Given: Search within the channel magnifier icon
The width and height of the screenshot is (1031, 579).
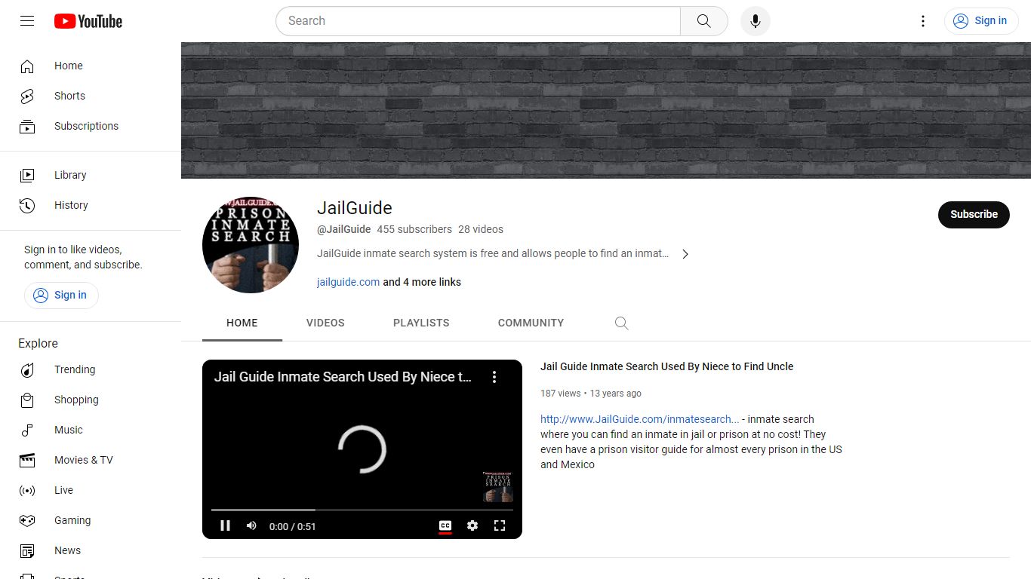Looking at the screenshot, I should point(621,323).
